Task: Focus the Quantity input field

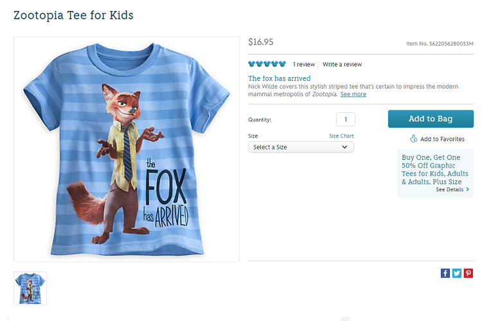Action: pos(345,119)
